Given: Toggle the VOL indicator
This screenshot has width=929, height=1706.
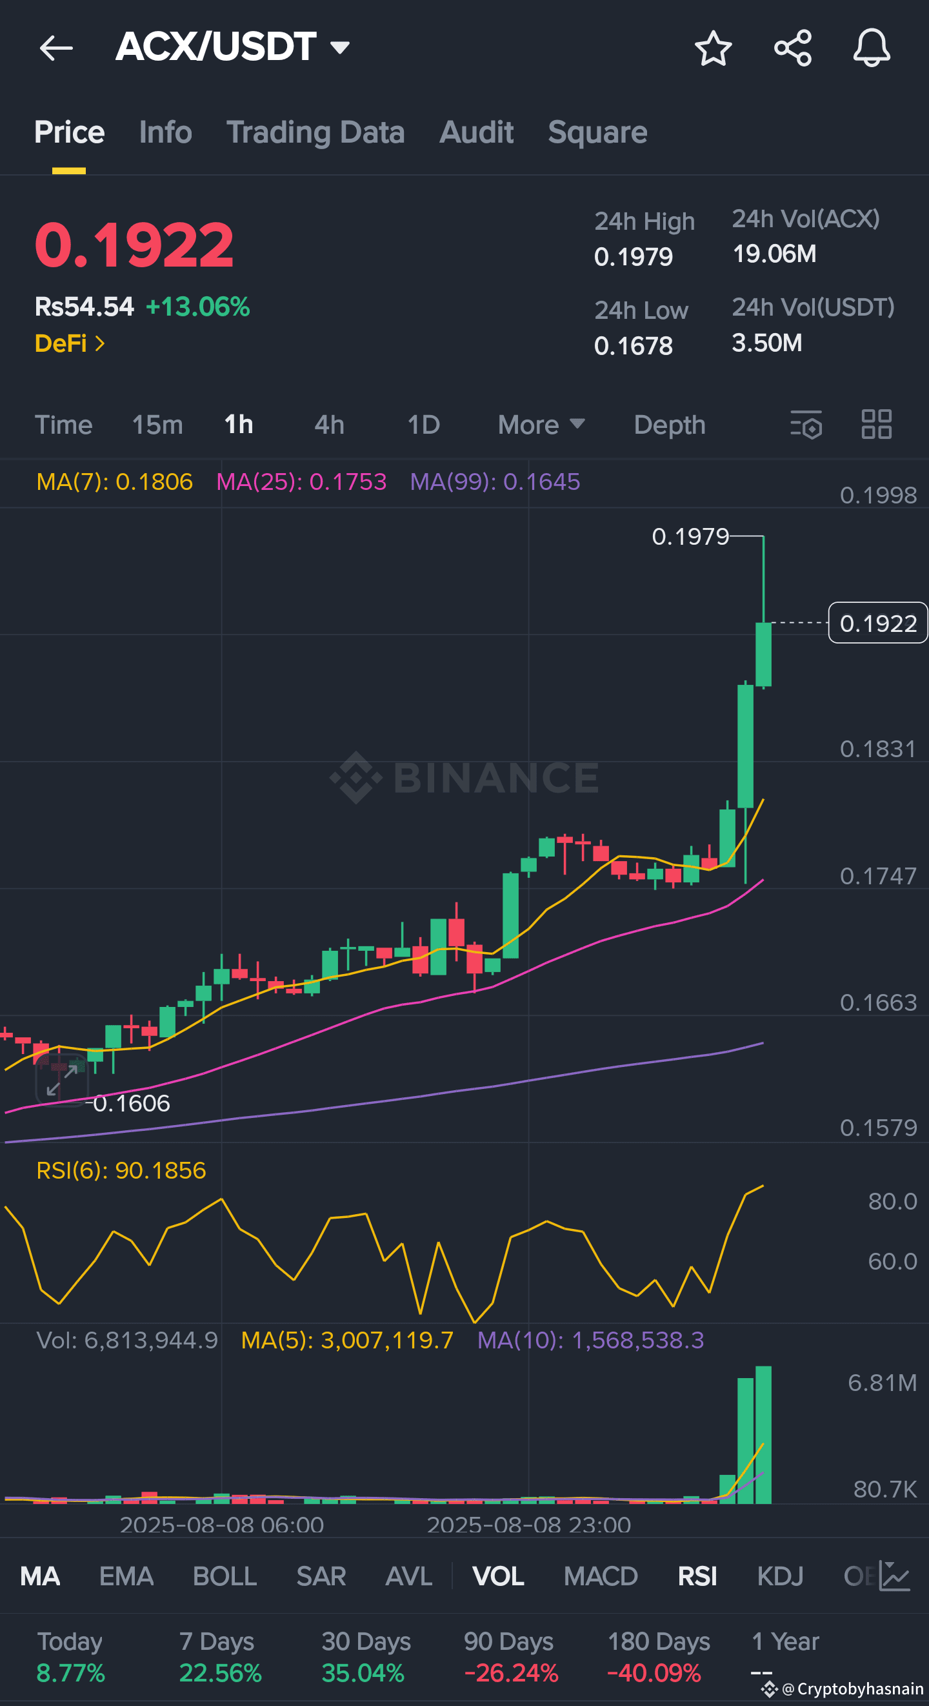Looking at the screenshot, I should point(498,1576).
